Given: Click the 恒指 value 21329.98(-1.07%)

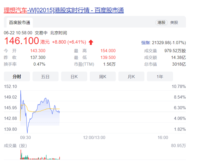Looking at the screenshot, I should tap(169, 43).
